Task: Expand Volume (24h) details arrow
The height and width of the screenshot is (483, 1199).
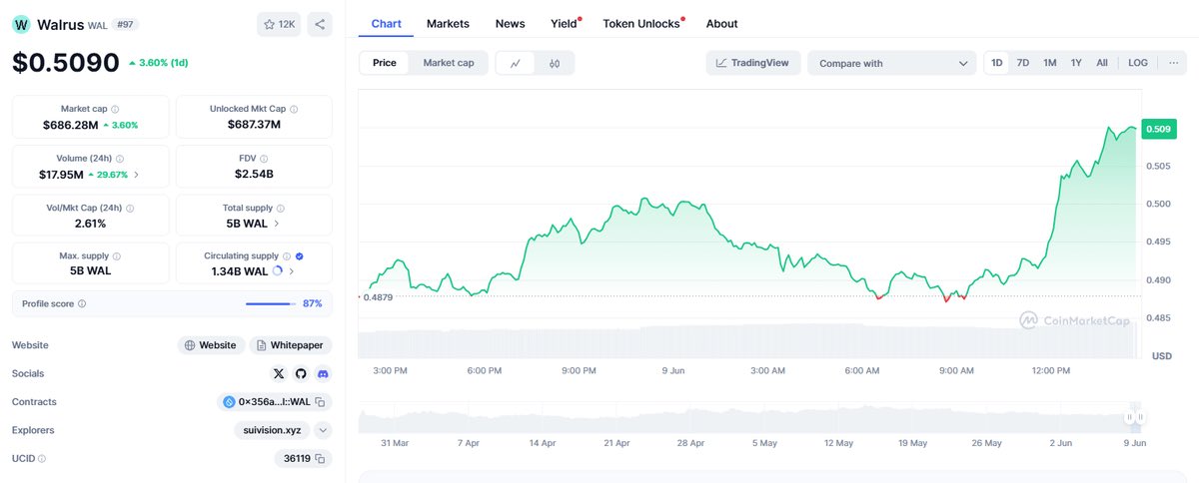Action: 136,174
